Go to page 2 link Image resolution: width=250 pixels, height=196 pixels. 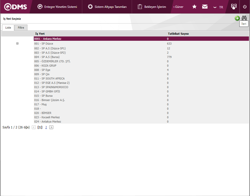[x=46, y=127]
